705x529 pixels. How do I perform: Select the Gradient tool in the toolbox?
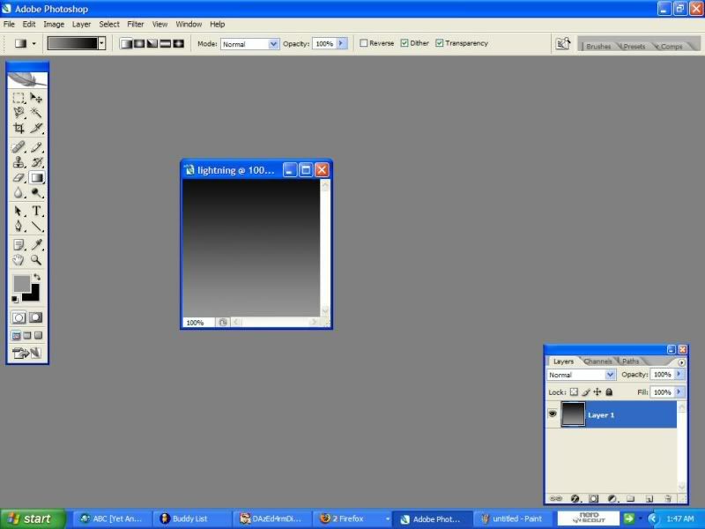36,178
